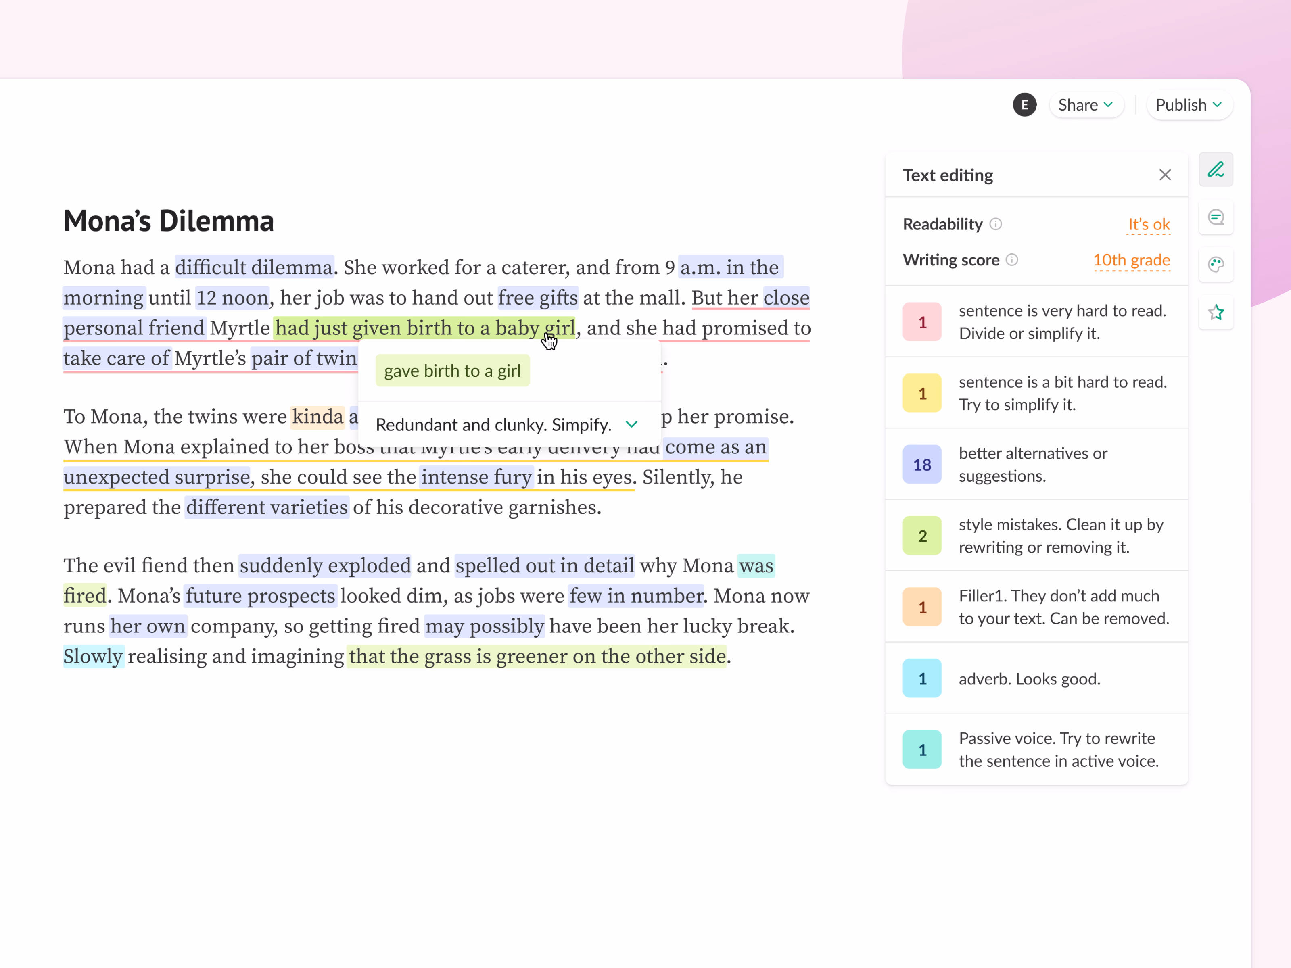Image resolution: width=1291 pixels, height=968 pixels.
Task: Select the red very hard to read badge
Action: click(x=922, y=321)
